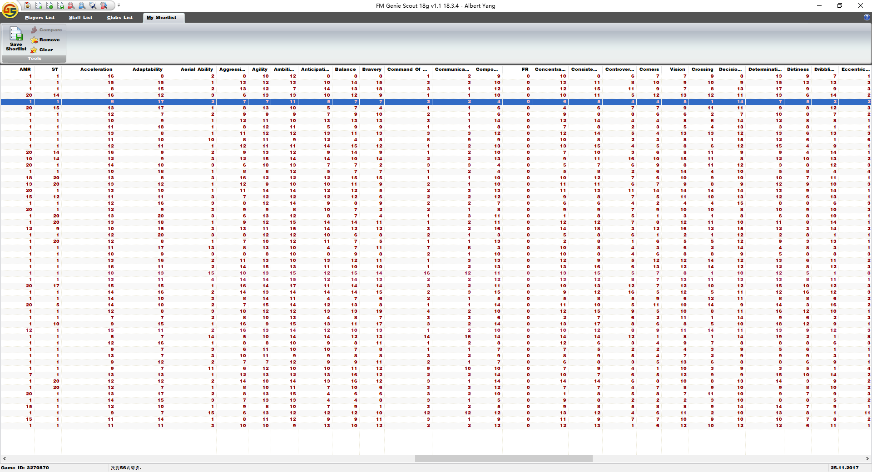The width and height of the screenshot is (872, 472).
Task: Click the Remove button in Tools
Action: (x=45, y=40)
